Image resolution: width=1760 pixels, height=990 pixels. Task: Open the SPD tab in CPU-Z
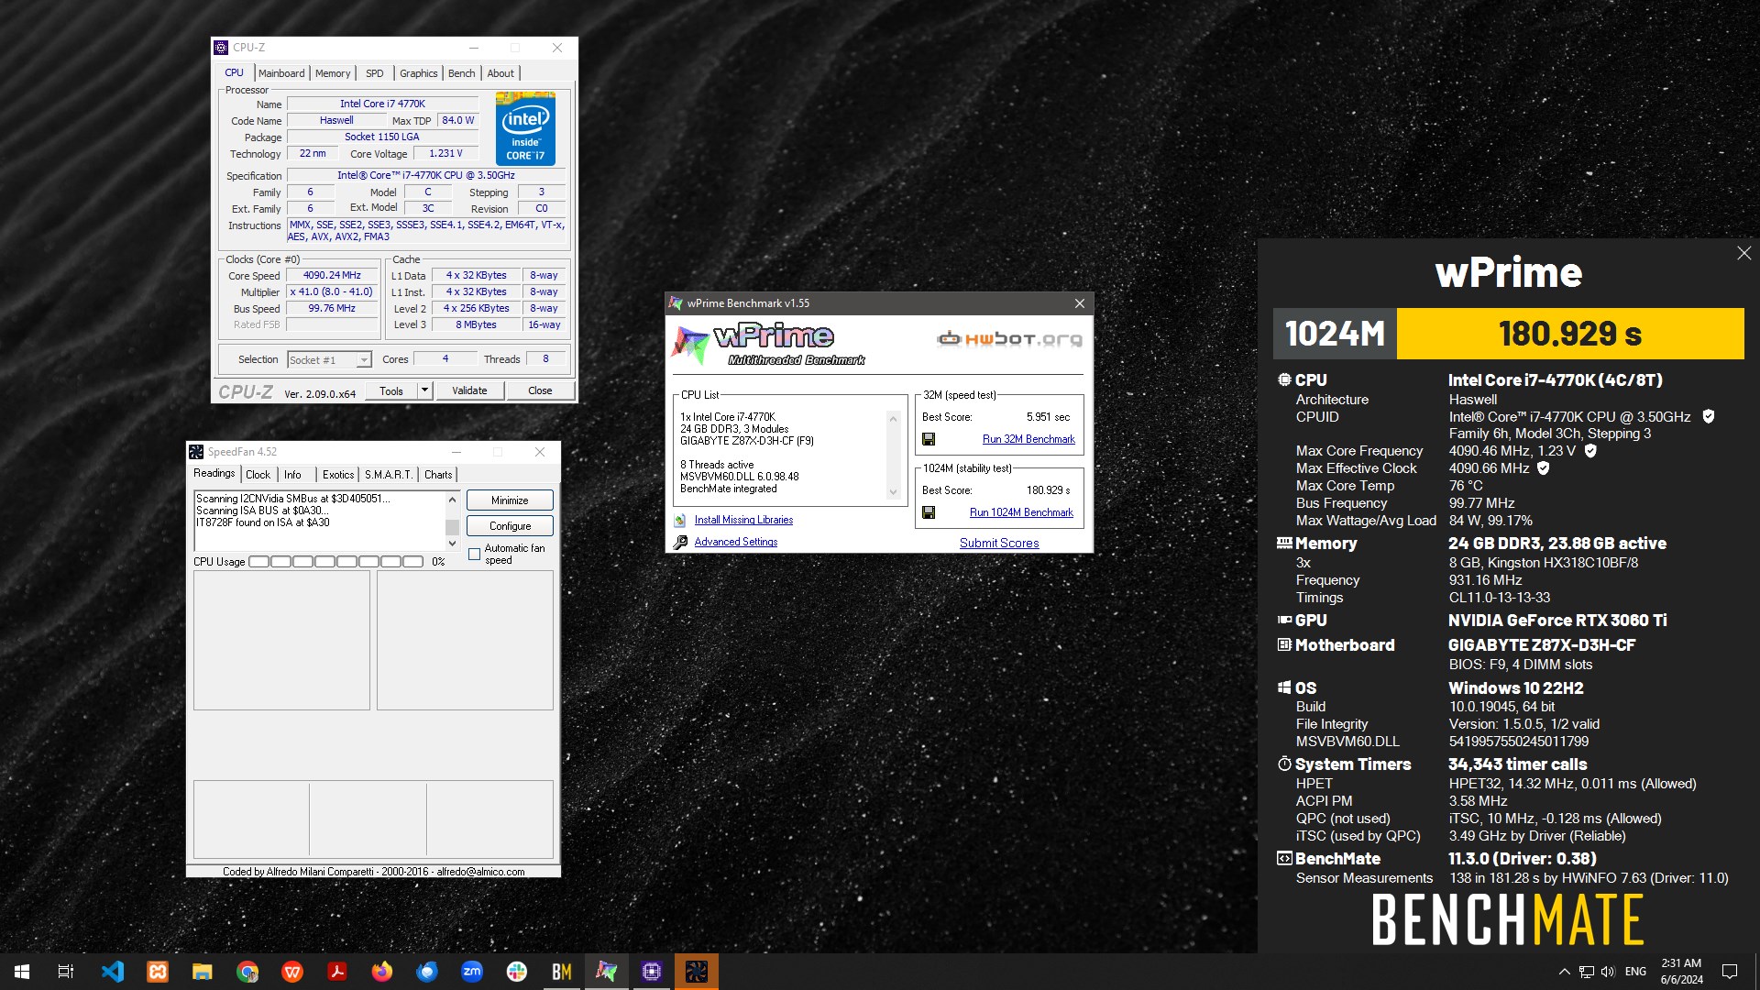click(375, 73)
